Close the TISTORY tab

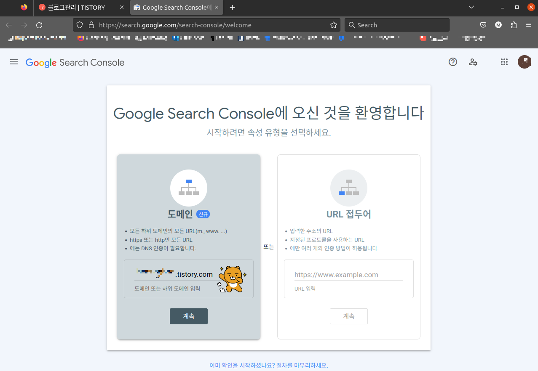click(122, 7)
